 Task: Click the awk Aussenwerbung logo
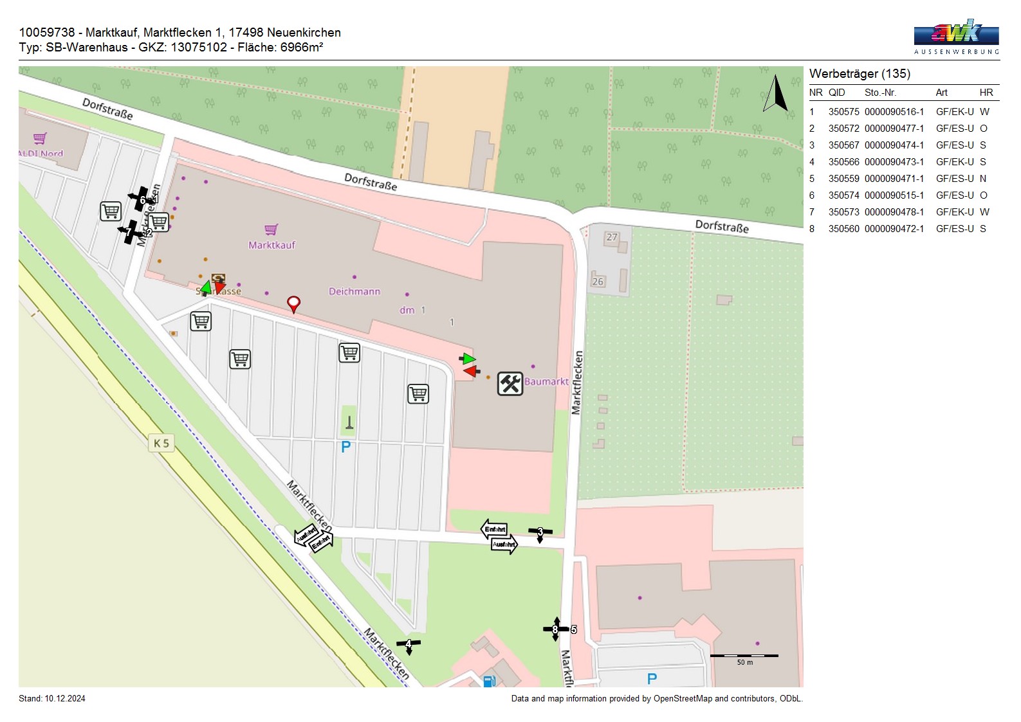click(956, 37)
